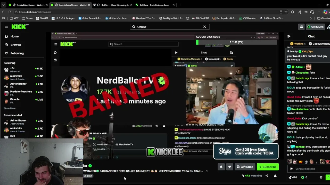Open BotRix Cloud Streaming bookmark
The height and width of the screenshot is (185, 330).
[x=271, y=18]
